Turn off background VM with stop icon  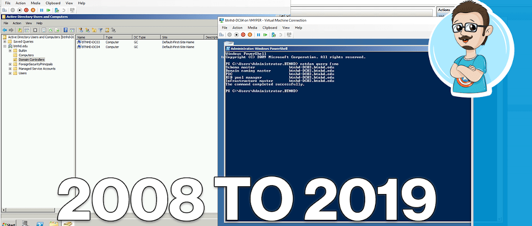[x=19, y=10]
